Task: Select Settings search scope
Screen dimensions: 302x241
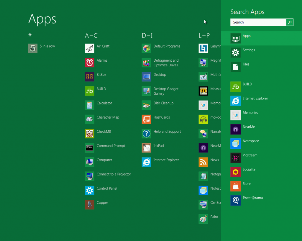Action: [x=261, y=53]
